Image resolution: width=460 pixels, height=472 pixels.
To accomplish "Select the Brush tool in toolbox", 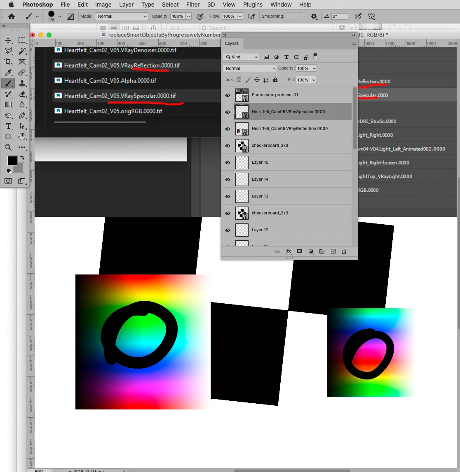I will pos(8,84).
